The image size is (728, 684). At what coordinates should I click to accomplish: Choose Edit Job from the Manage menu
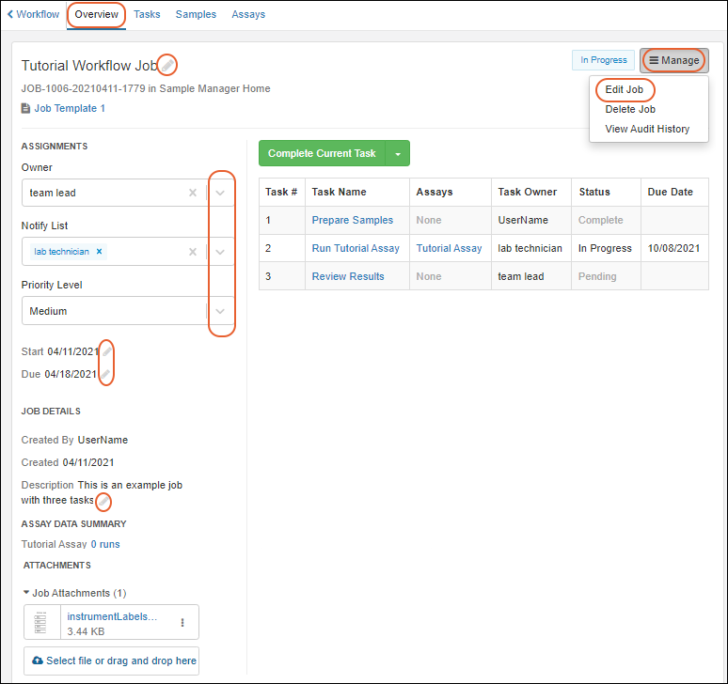coord(625,89)
